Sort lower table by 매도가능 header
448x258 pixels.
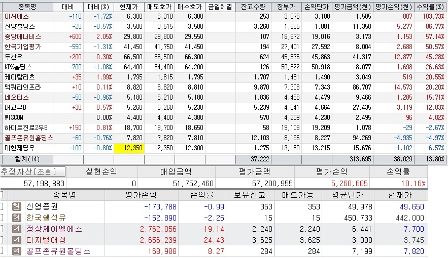pyautogui.click(x=298, y=195)
